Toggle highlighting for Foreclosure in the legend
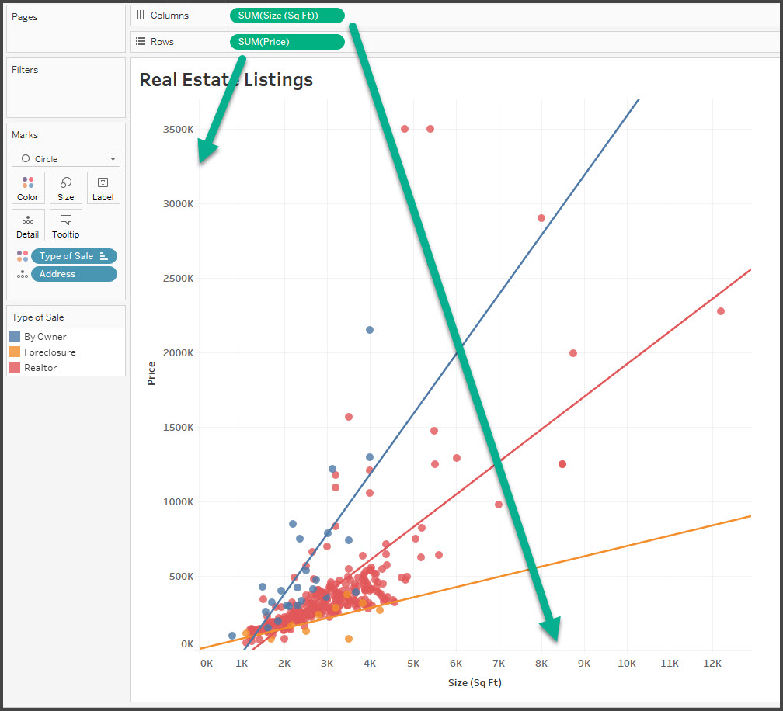This screenshot has width=783, height=711. tap(48, 352)
